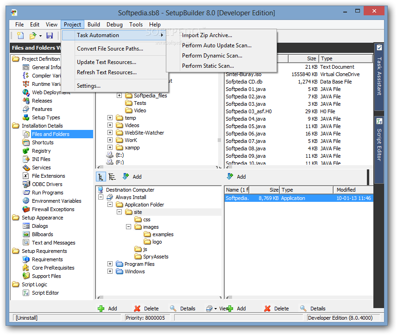The width and height of the screenshot is (397, 335).
Task: Expand the xampp folder
Action: (110, 148)
